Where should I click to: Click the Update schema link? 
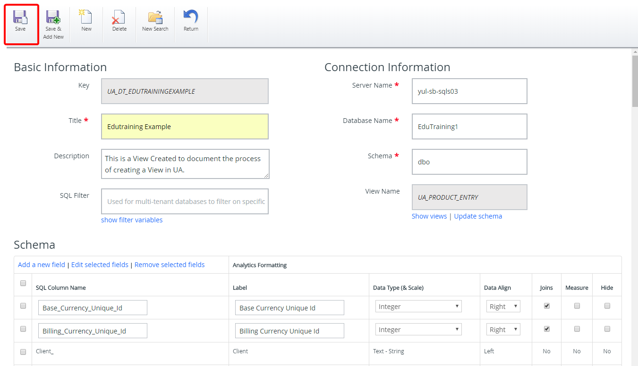tap(478, 216)
